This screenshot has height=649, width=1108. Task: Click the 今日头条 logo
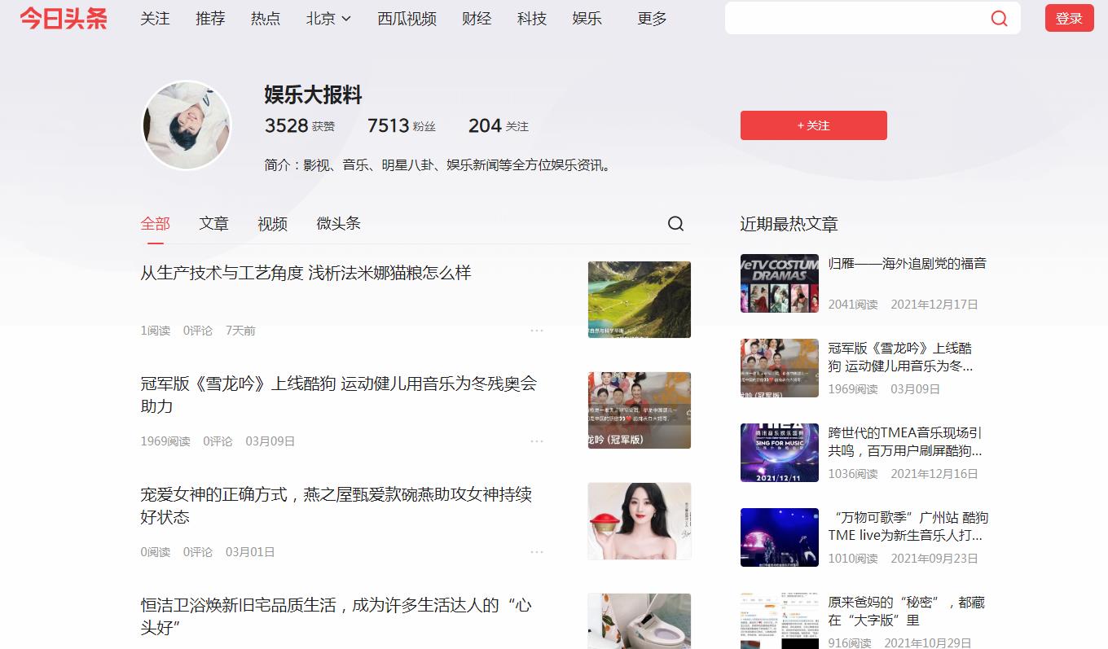point(64,18)
